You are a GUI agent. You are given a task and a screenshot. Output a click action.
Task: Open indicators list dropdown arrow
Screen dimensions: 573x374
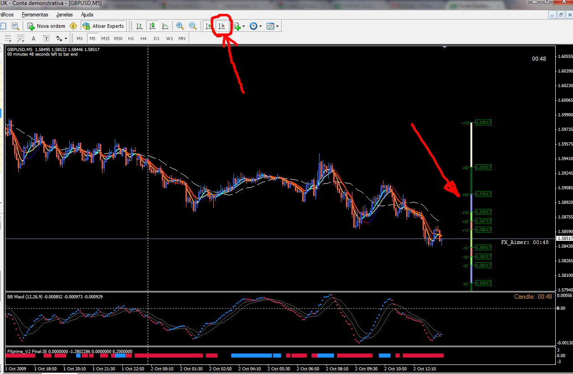pyautogui.click(x=244, y=26)
